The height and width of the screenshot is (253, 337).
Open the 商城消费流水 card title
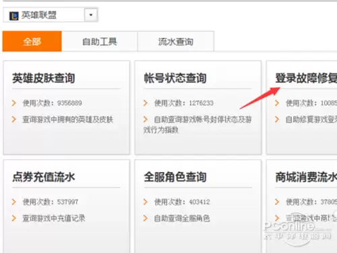pos(306,177)
